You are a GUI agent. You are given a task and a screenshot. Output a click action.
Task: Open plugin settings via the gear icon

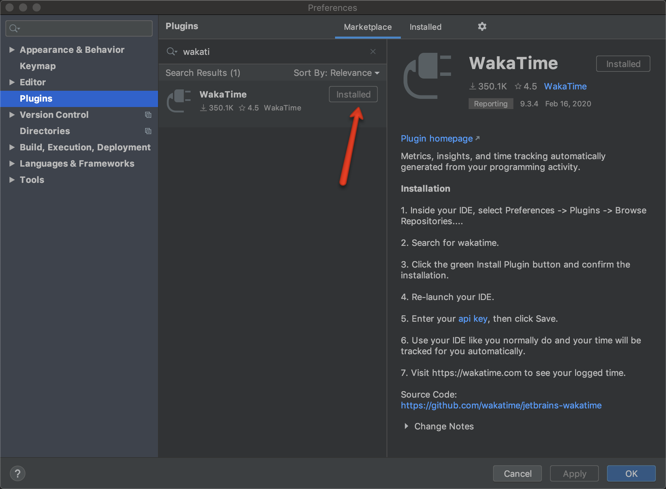pos(482,26)
